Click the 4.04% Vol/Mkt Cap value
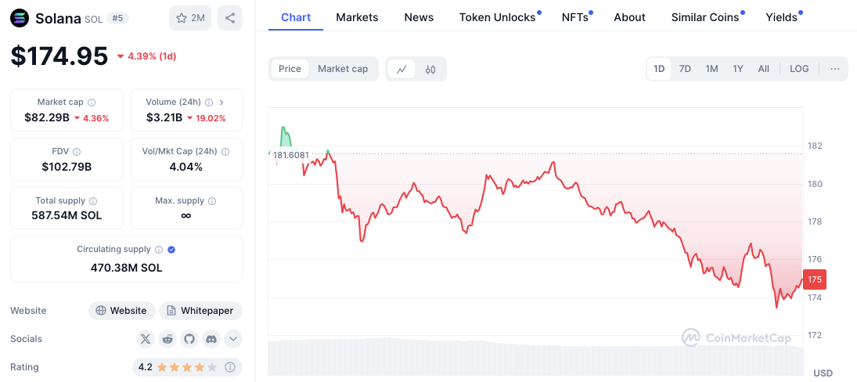Screen dimensions: 857x382 [185, 167]
